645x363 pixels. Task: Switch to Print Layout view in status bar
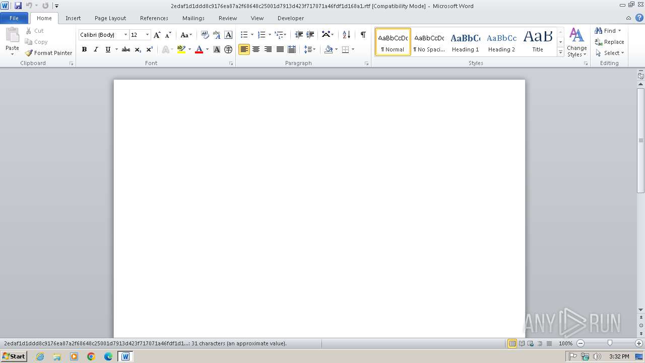click(512, 343)
